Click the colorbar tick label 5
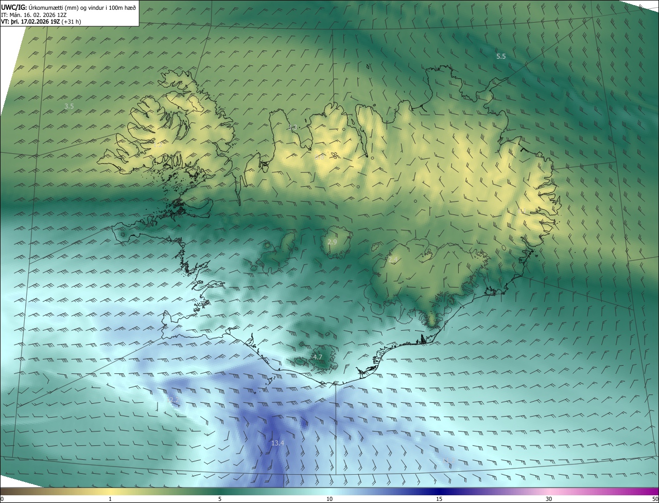Viewport: 659px width, 503px height. [220, 499]
